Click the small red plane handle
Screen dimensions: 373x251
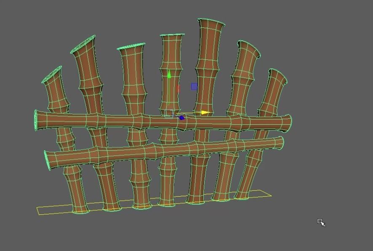coord(179,89)
